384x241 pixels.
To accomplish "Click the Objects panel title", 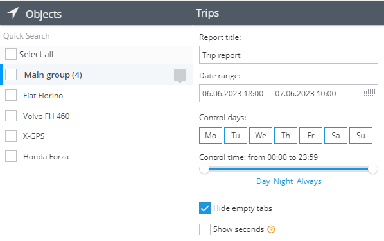I will [44, 14].
